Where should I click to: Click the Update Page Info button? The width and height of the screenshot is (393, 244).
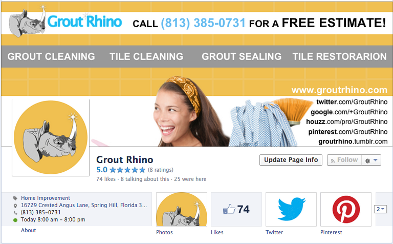291,160
